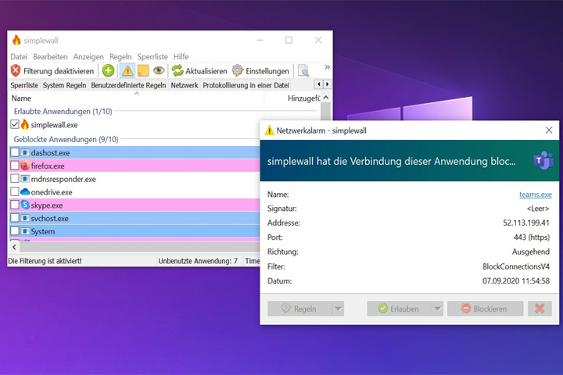Open the teams.exe link
Viewport: 563px width, 375px height.
pos(535,195)
